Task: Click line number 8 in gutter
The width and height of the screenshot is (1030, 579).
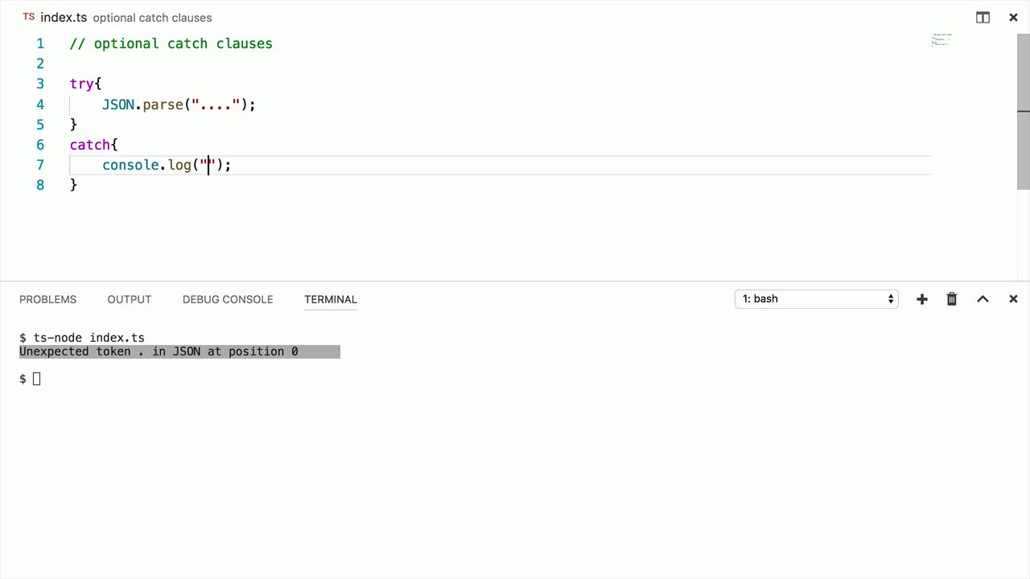Action: [40, 185]
